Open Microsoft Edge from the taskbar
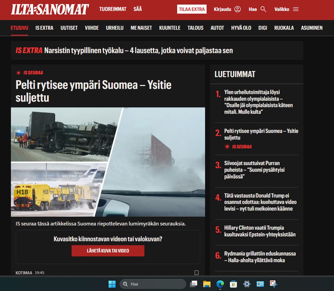Viewport: 334px width, 291px height. 220,284
